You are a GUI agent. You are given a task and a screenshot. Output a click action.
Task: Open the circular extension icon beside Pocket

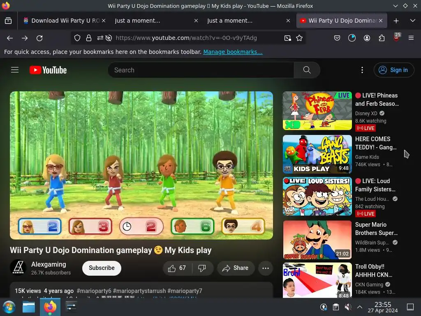[352, 38]
